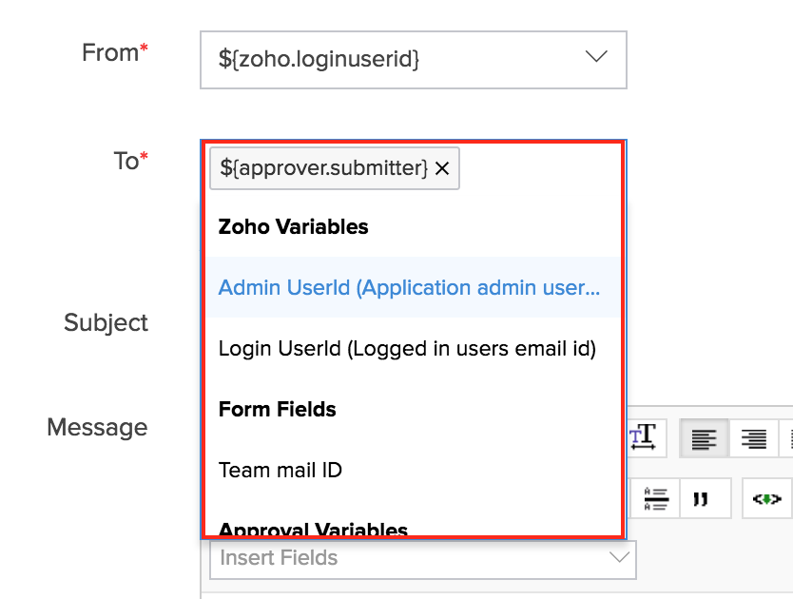
Task: Click empty space in the To recipients field
Action: coord(538,168)
